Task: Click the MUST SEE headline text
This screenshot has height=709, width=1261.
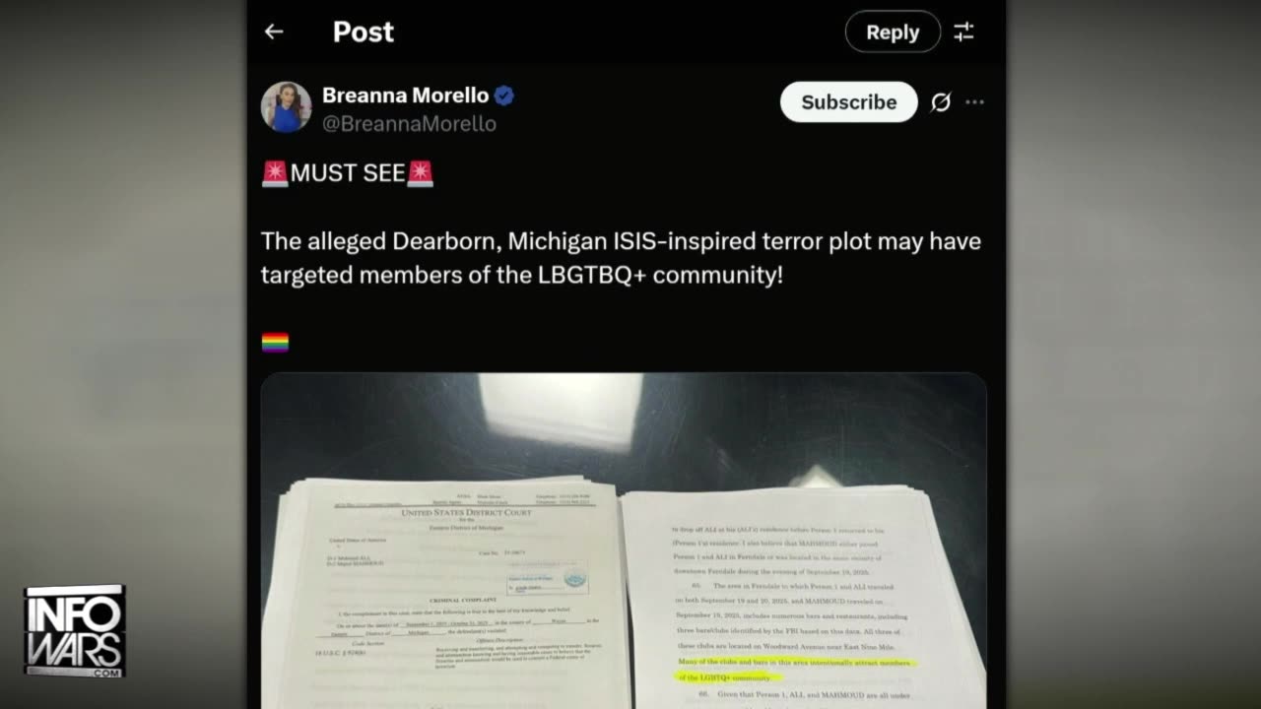Action: point(348,173)
